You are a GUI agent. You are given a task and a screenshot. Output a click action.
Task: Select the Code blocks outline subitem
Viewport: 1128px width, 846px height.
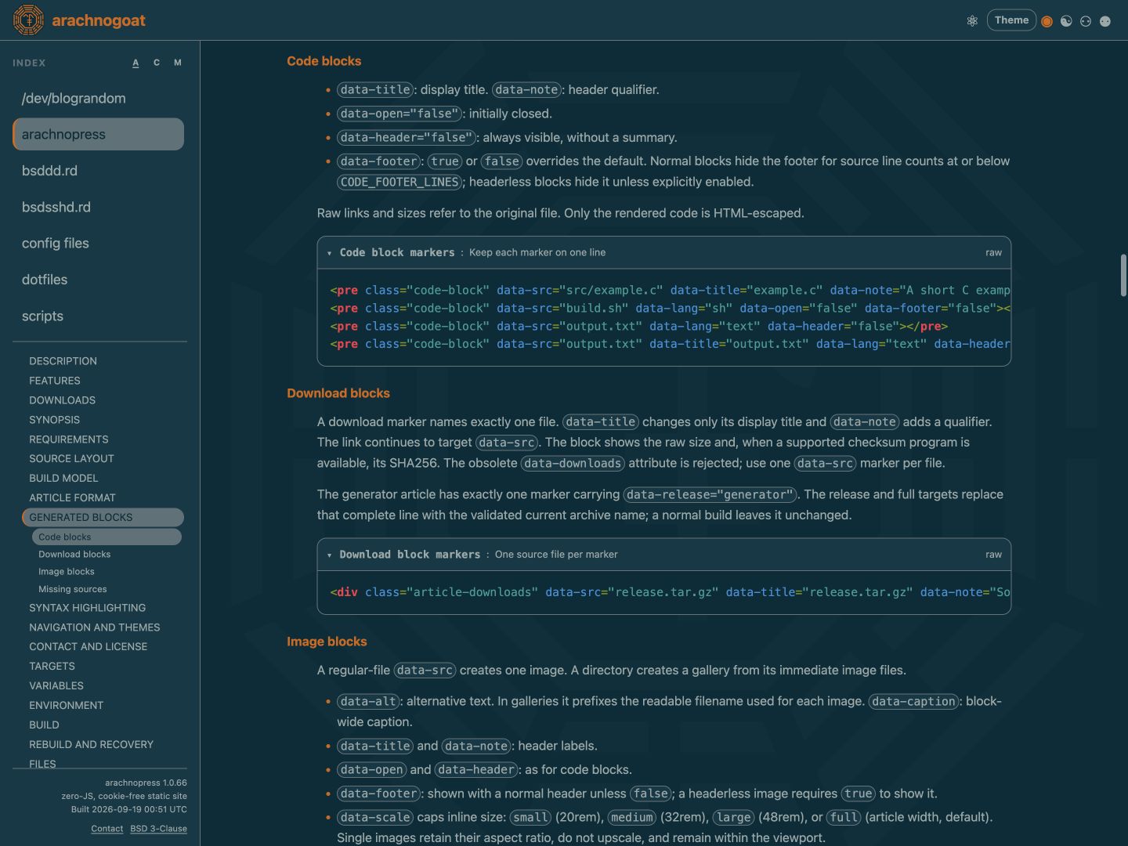point(107,537)
